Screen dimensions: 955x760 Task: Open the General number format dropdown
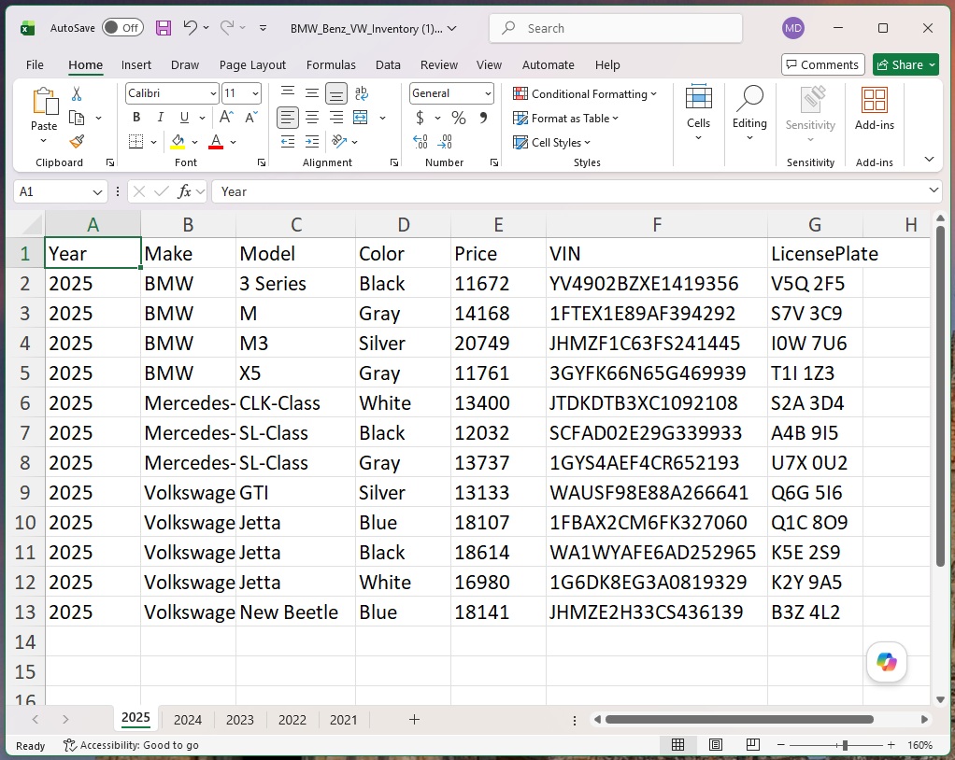[488, 93]
